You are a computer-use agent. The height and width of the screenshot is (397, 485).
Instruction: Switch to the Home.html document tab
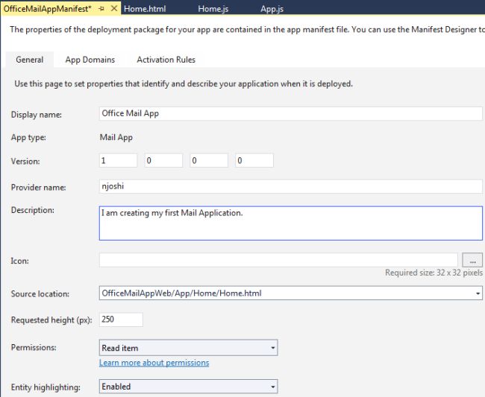point(145,9)
